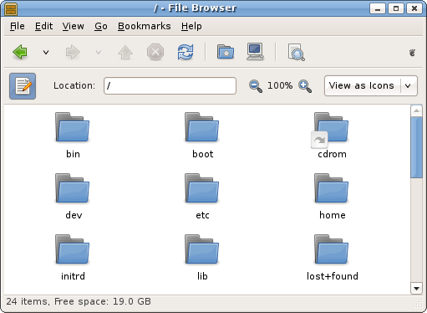Select the lib folder icon
Viewport: 427px width, 313px height.
(202, 249)
